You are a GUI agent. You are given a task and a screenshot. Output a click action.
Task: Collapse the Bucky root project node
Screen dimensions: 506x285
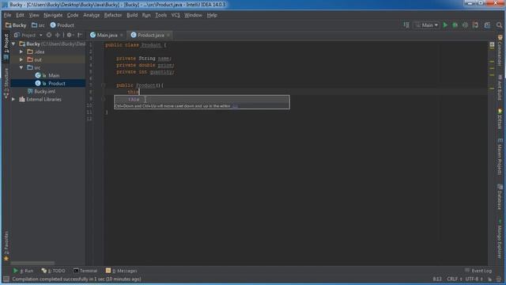click(13, 44)
